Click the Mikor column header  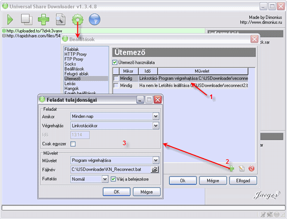pyautogui.click(x=129, y=71)
